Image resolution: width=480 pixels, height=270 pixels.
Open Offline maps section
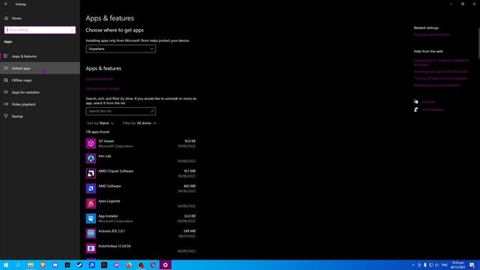pyautogui.click(x=40, y=80)
